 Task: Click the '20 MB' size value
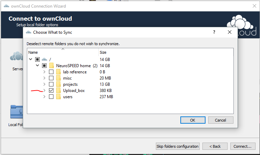pos(105,78)
